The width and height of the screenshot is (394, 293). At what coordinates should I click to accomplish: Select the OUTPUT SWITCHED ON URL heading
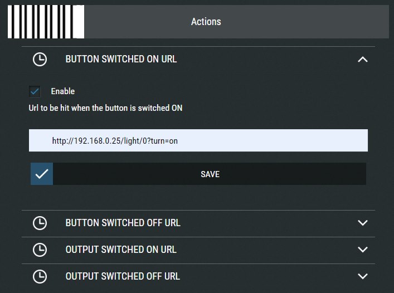[x=121, y=250]
